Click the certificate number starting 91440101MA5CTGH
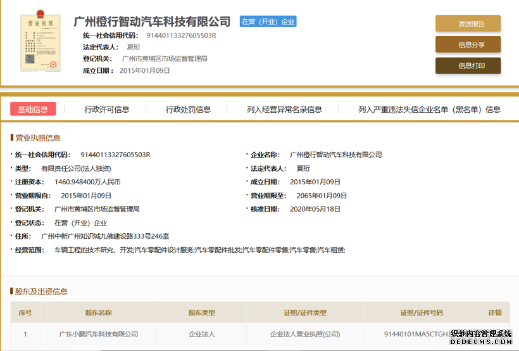 pyautogui.click(x=418, y=334)
